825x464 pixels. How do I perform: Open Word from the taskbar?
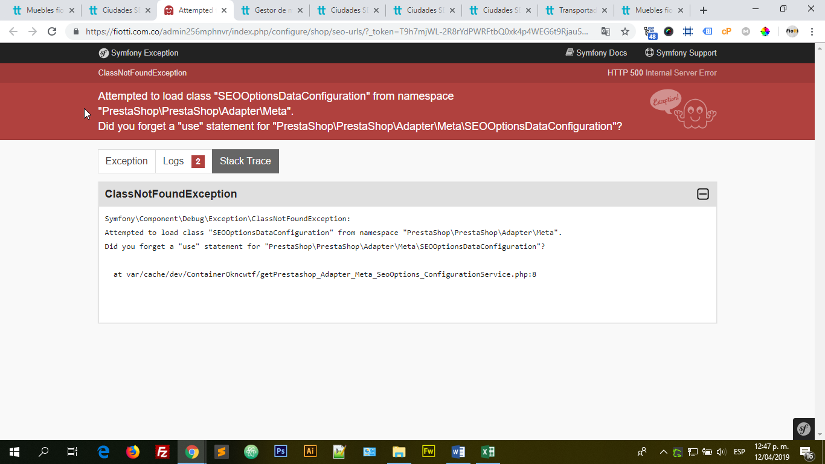click(x=458, y=452)
